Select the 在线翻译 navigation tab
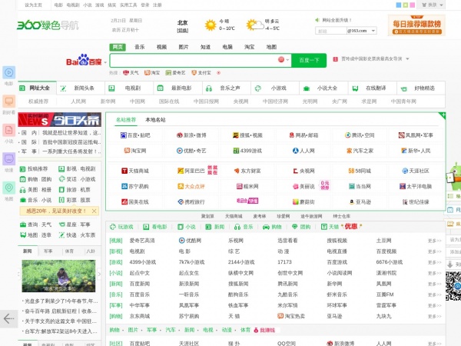The height and width of the screenshot is (346, 461). (x=373, y=88)
